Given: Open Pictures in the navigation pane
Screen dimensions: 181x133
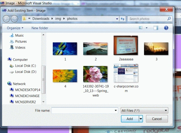Looking at the screenshot, I should click(21, 41).
